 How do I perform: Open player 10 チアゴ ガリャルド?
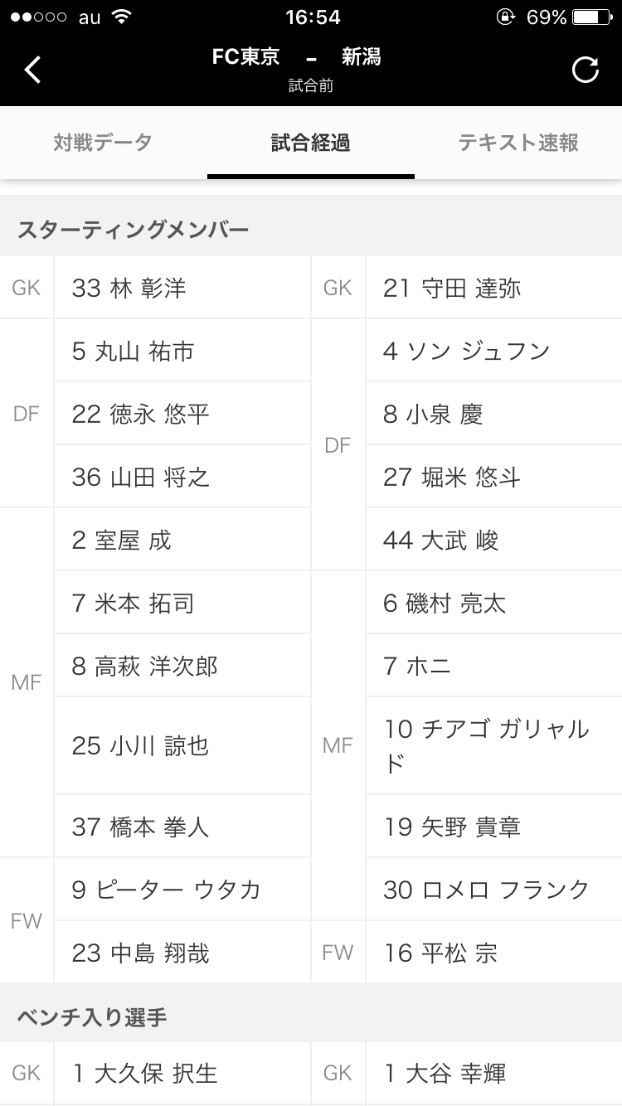[x=487, y=745]
